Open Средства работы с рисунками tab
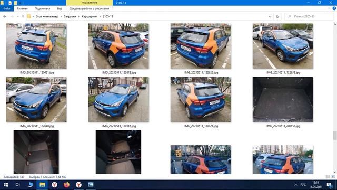Image resolution: width=337 pixels, height=190 pixels. pos(89,8)
